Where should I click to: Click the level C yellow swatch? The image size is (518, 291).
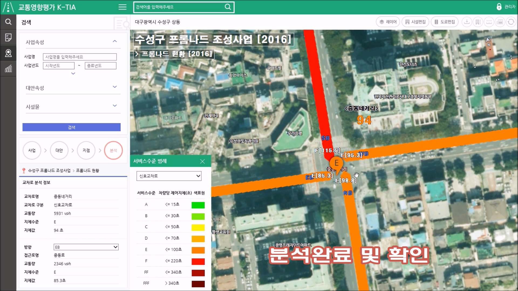coord(198,227)
